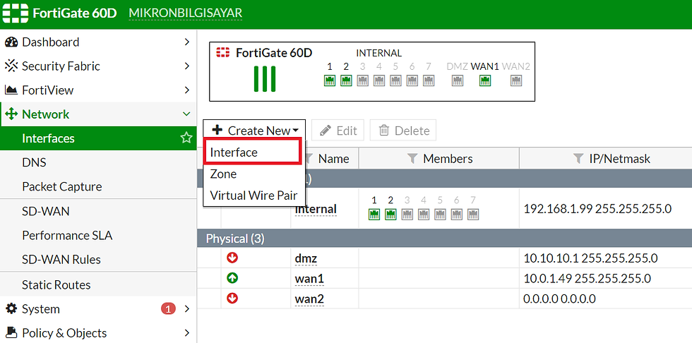This screenshot has height=343, width=692.
Task: Click the Security Fabric icon
Action: (11, 66)
